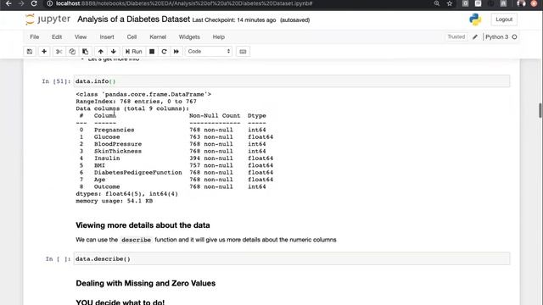The width and height of the screenshot is (543, 305).
Task: Restart kernel and run all cells icon
Action: point(176,52)
